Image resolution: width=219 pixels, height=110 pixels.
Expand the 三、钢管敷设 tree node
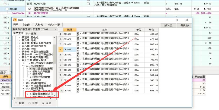(24, 80)
